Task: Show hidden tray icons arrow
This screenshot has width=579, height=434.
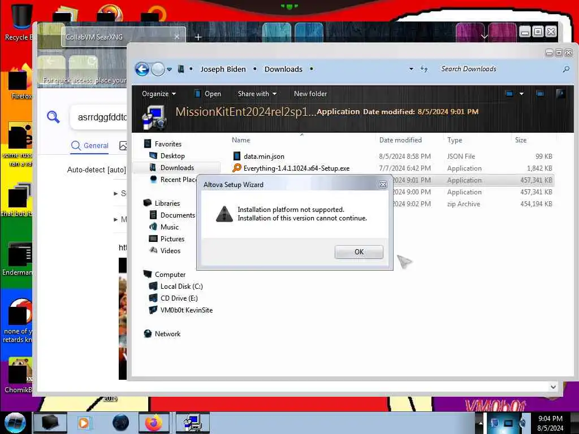Action: click(x=481, y=423)
